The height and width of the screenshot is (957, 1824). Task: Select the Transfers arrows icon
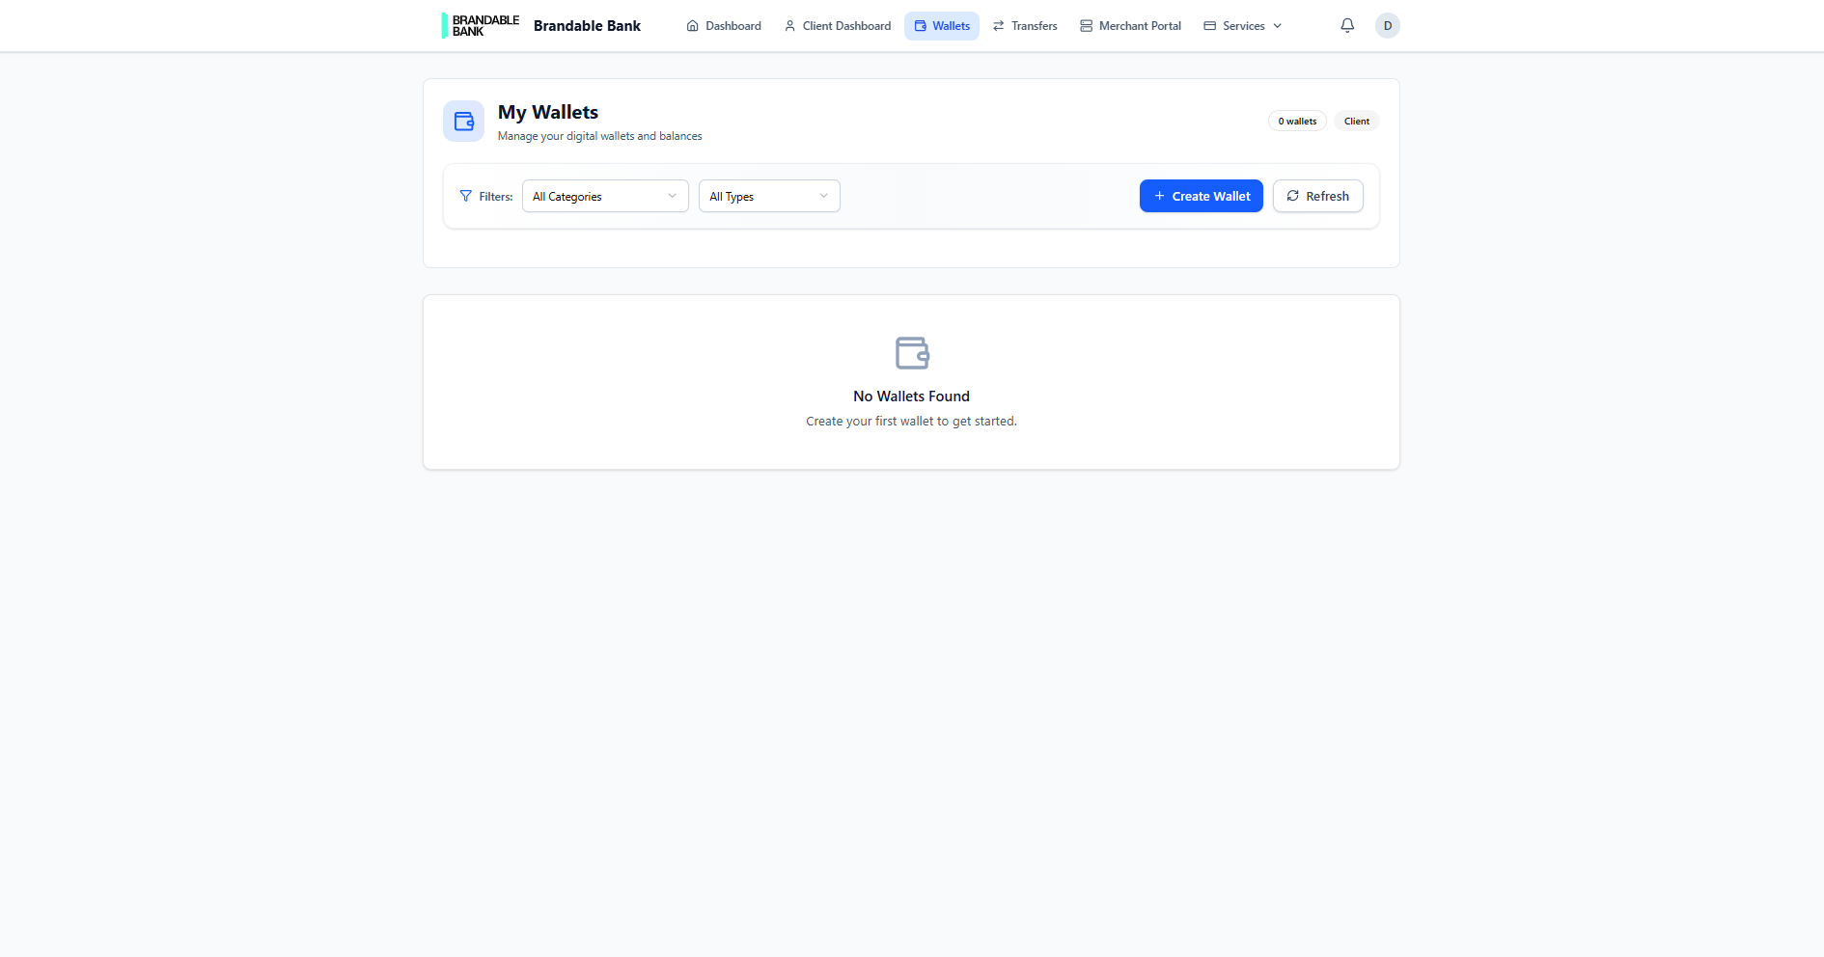pos(997,25)
